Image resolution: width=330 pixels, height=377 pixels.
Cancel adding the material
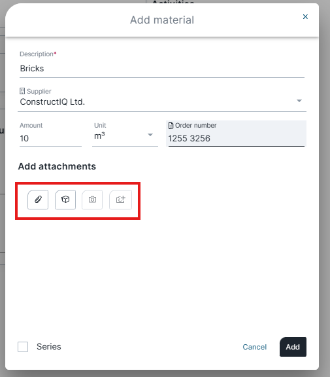[x=255, y=347]
